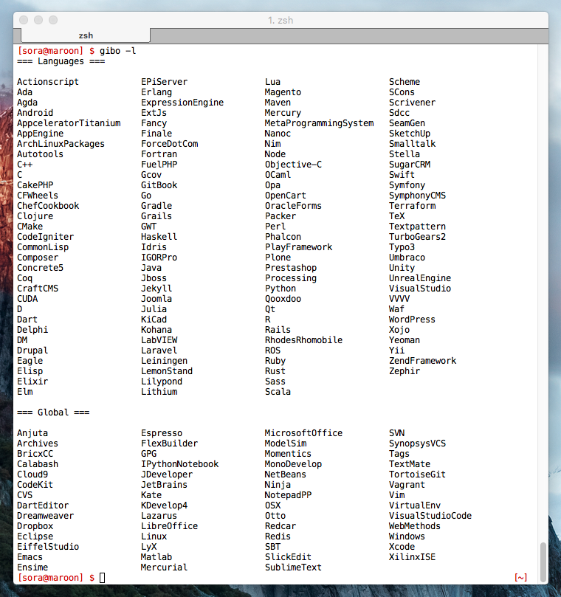Screen dimensions: 561x597
Task: Click the "EPiServer" entry
Action: (x=164, y=82)
